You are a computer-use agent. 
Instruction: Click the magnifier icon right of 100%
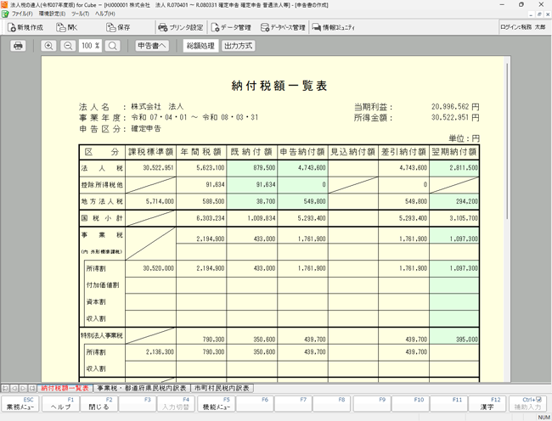tap(113, 45)
